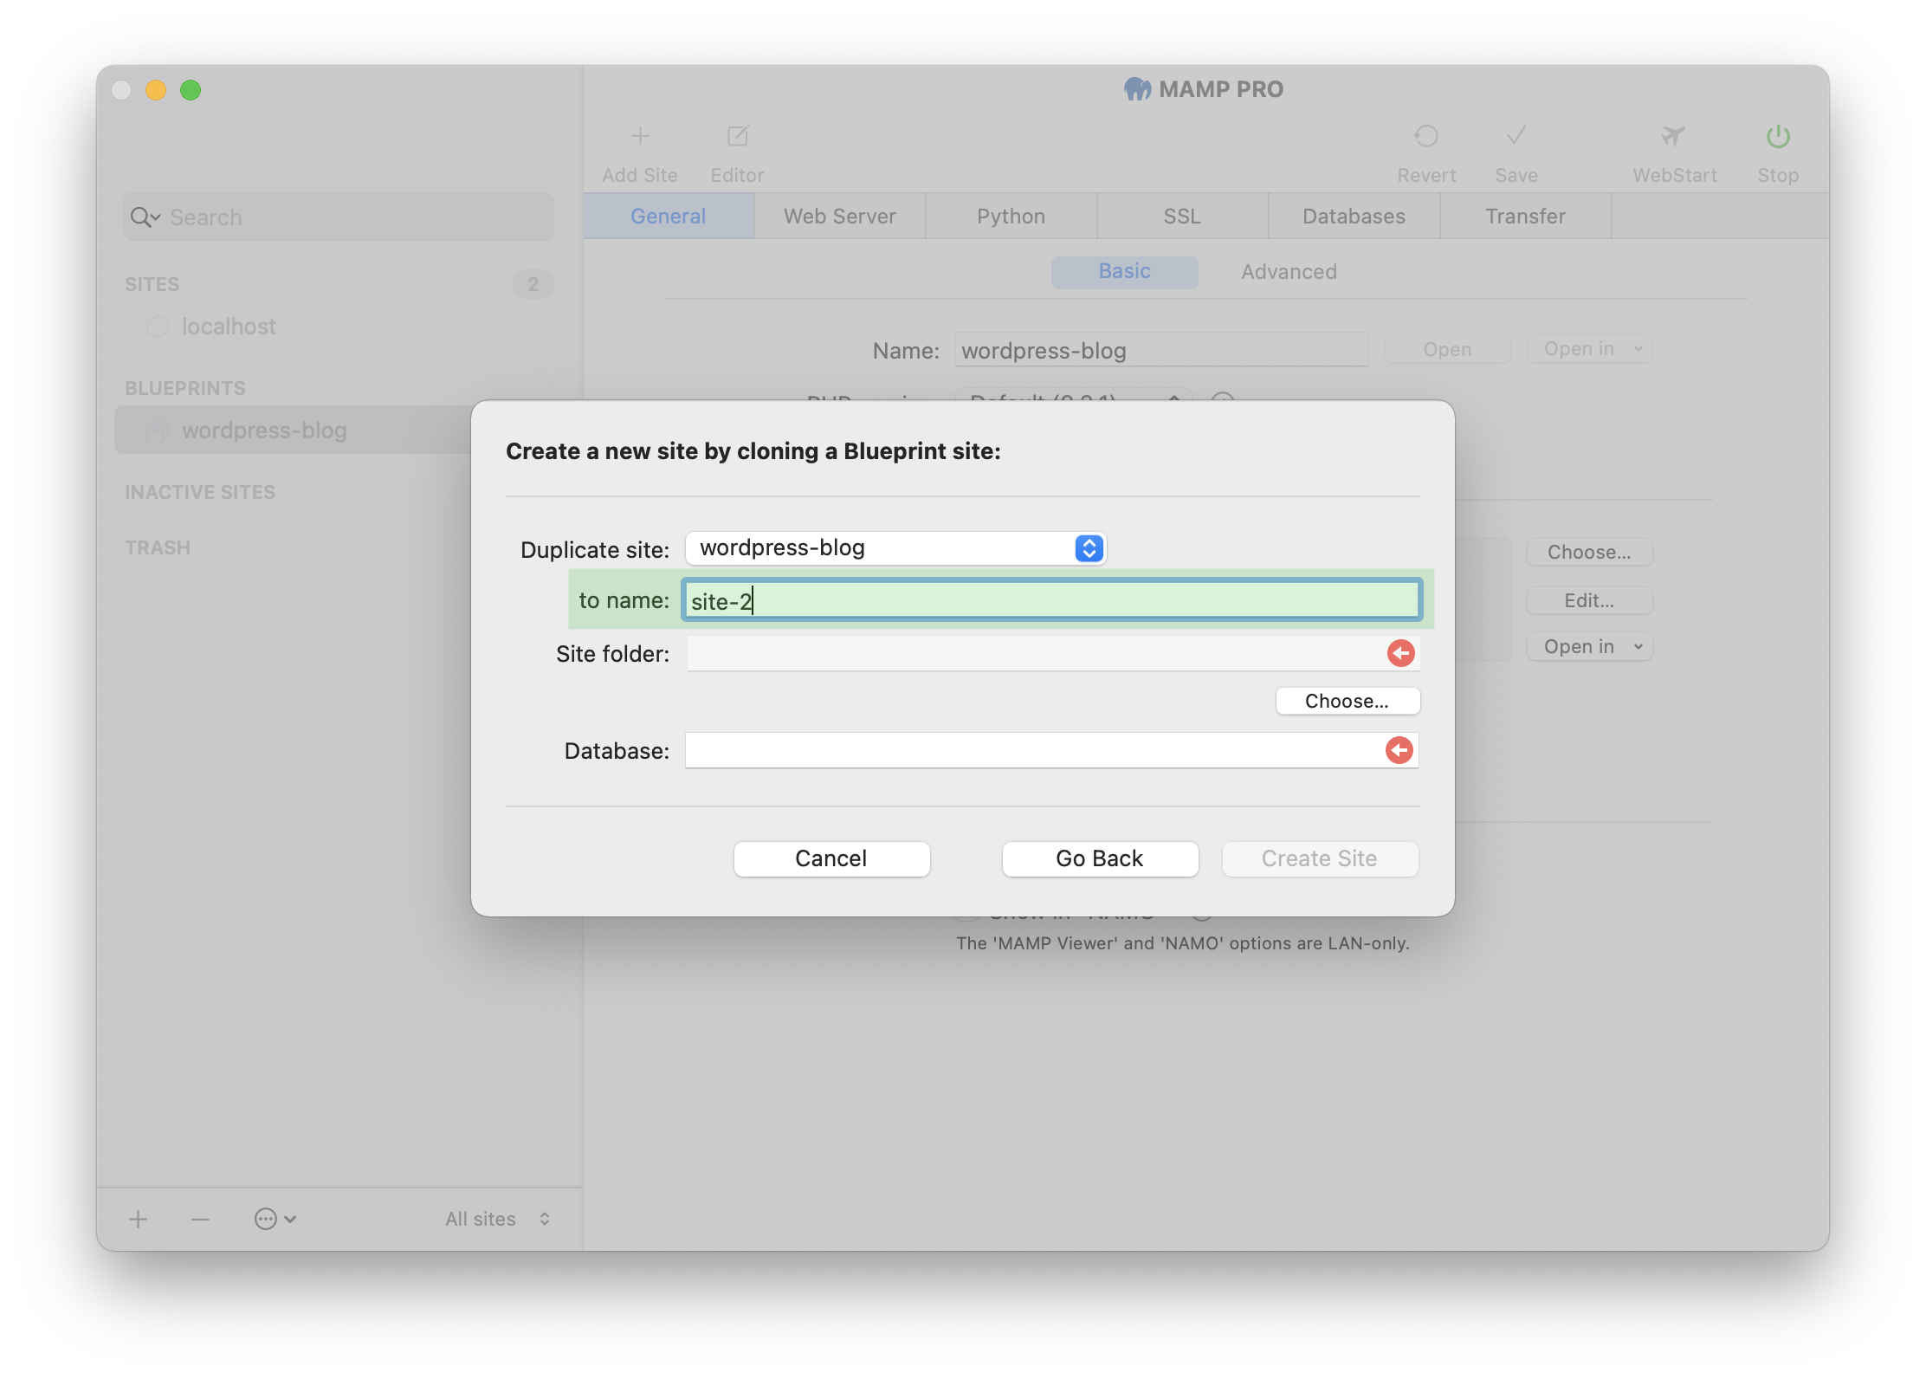Switch to the SSL tab
1926x1379 pixels.
1182,217
